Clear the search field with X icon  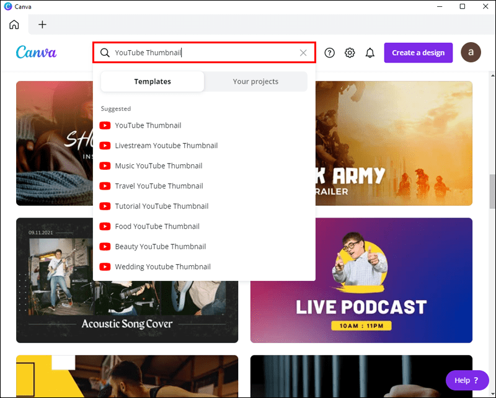coord(303,53)
